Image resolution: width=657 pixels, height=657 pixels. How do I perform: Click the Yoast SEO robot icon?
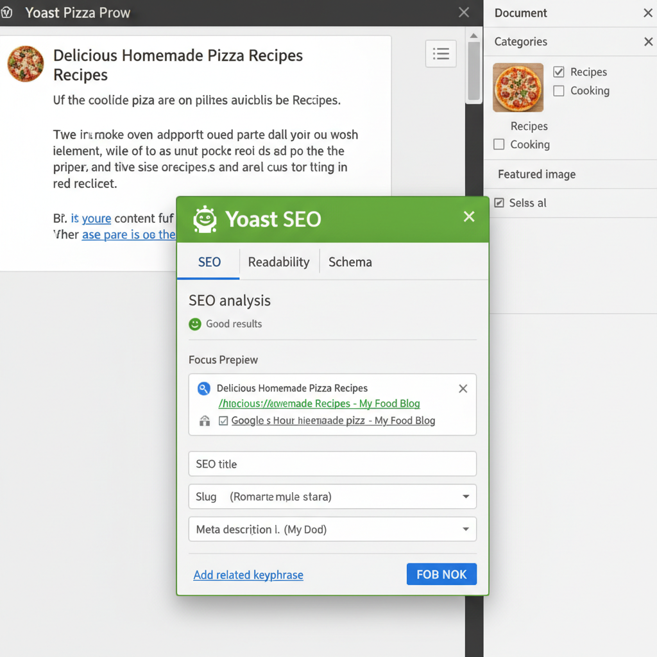204,219
